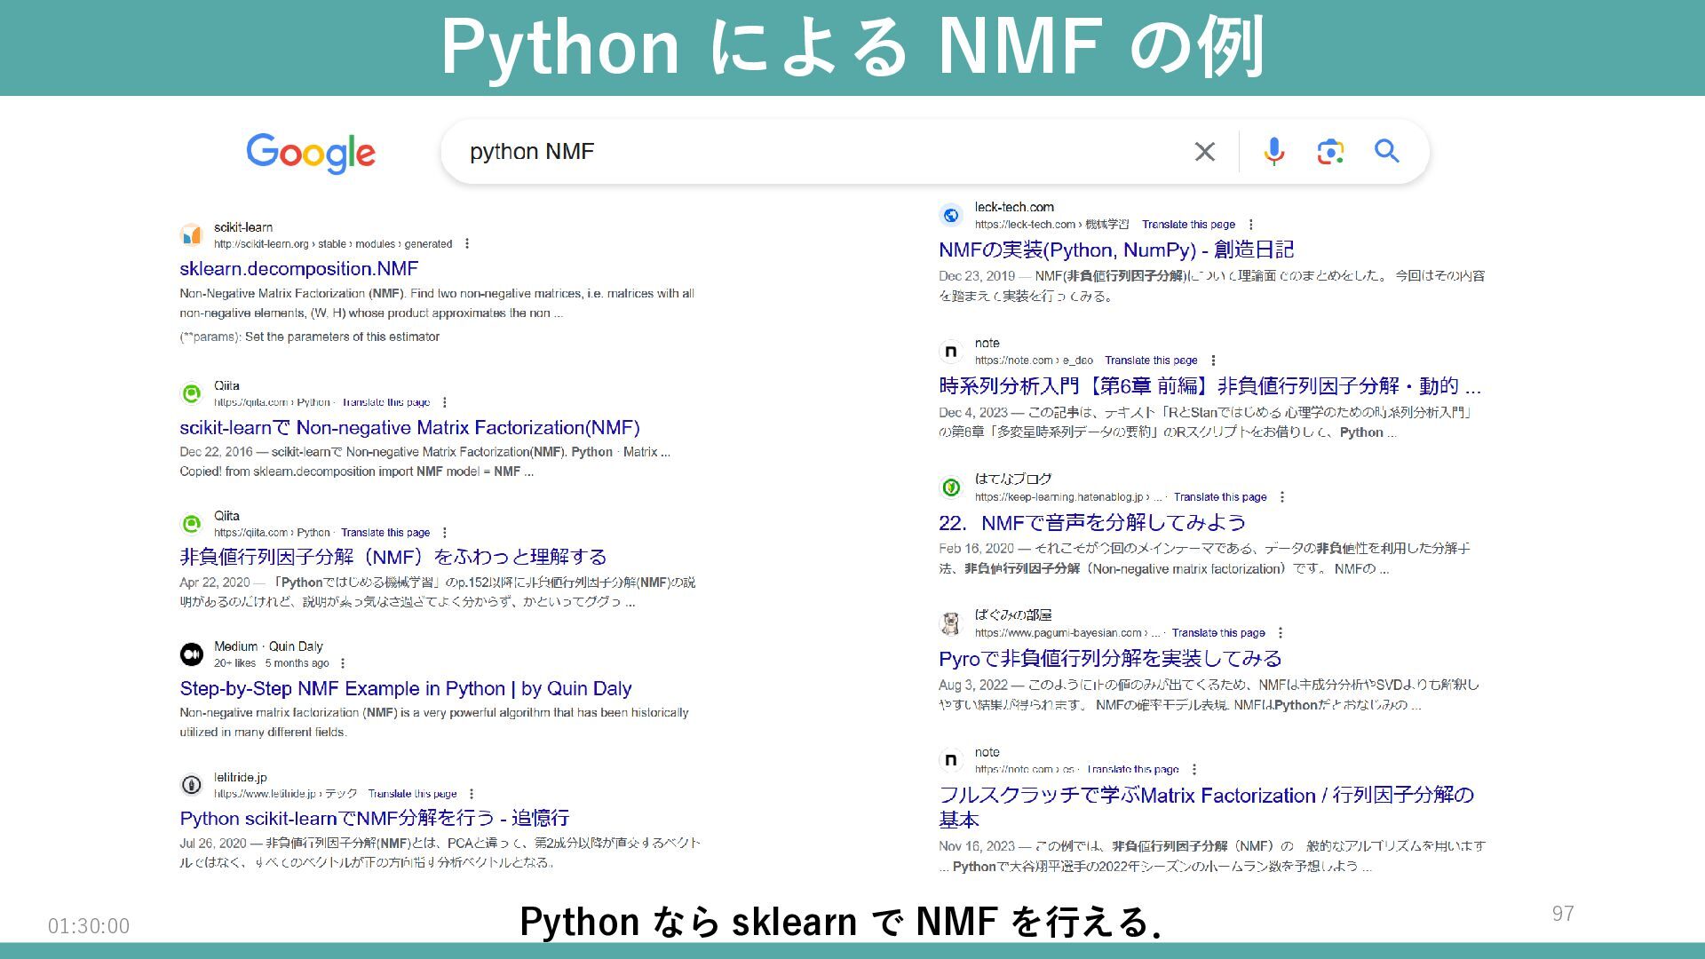Click the Google logo
This screenshot has height=959, width=1705.
point(311,154)
